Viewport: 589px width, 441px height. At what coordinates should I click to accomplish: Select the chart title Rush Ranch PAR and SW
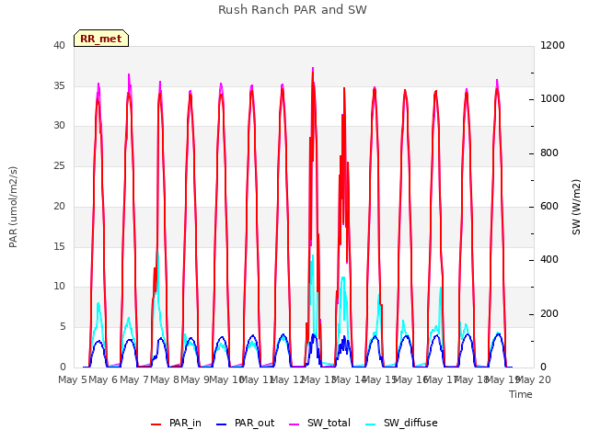293,10
